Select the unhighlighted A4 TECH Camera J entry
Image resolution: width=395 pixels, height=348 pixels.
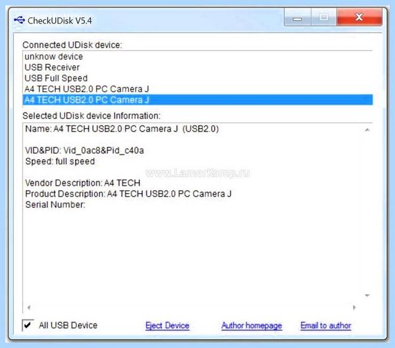click(197, 89)
